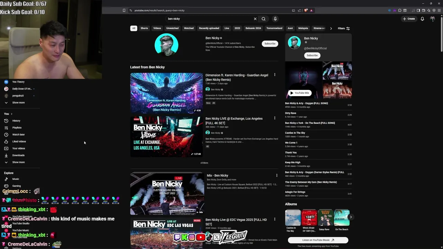Open the notifications bell

pos(422,19)
